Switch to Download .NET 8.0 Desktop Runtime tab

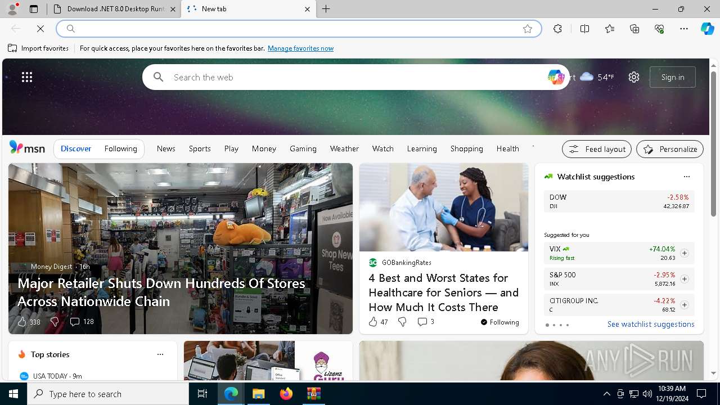pyautogui.click(x=115, y=9)
